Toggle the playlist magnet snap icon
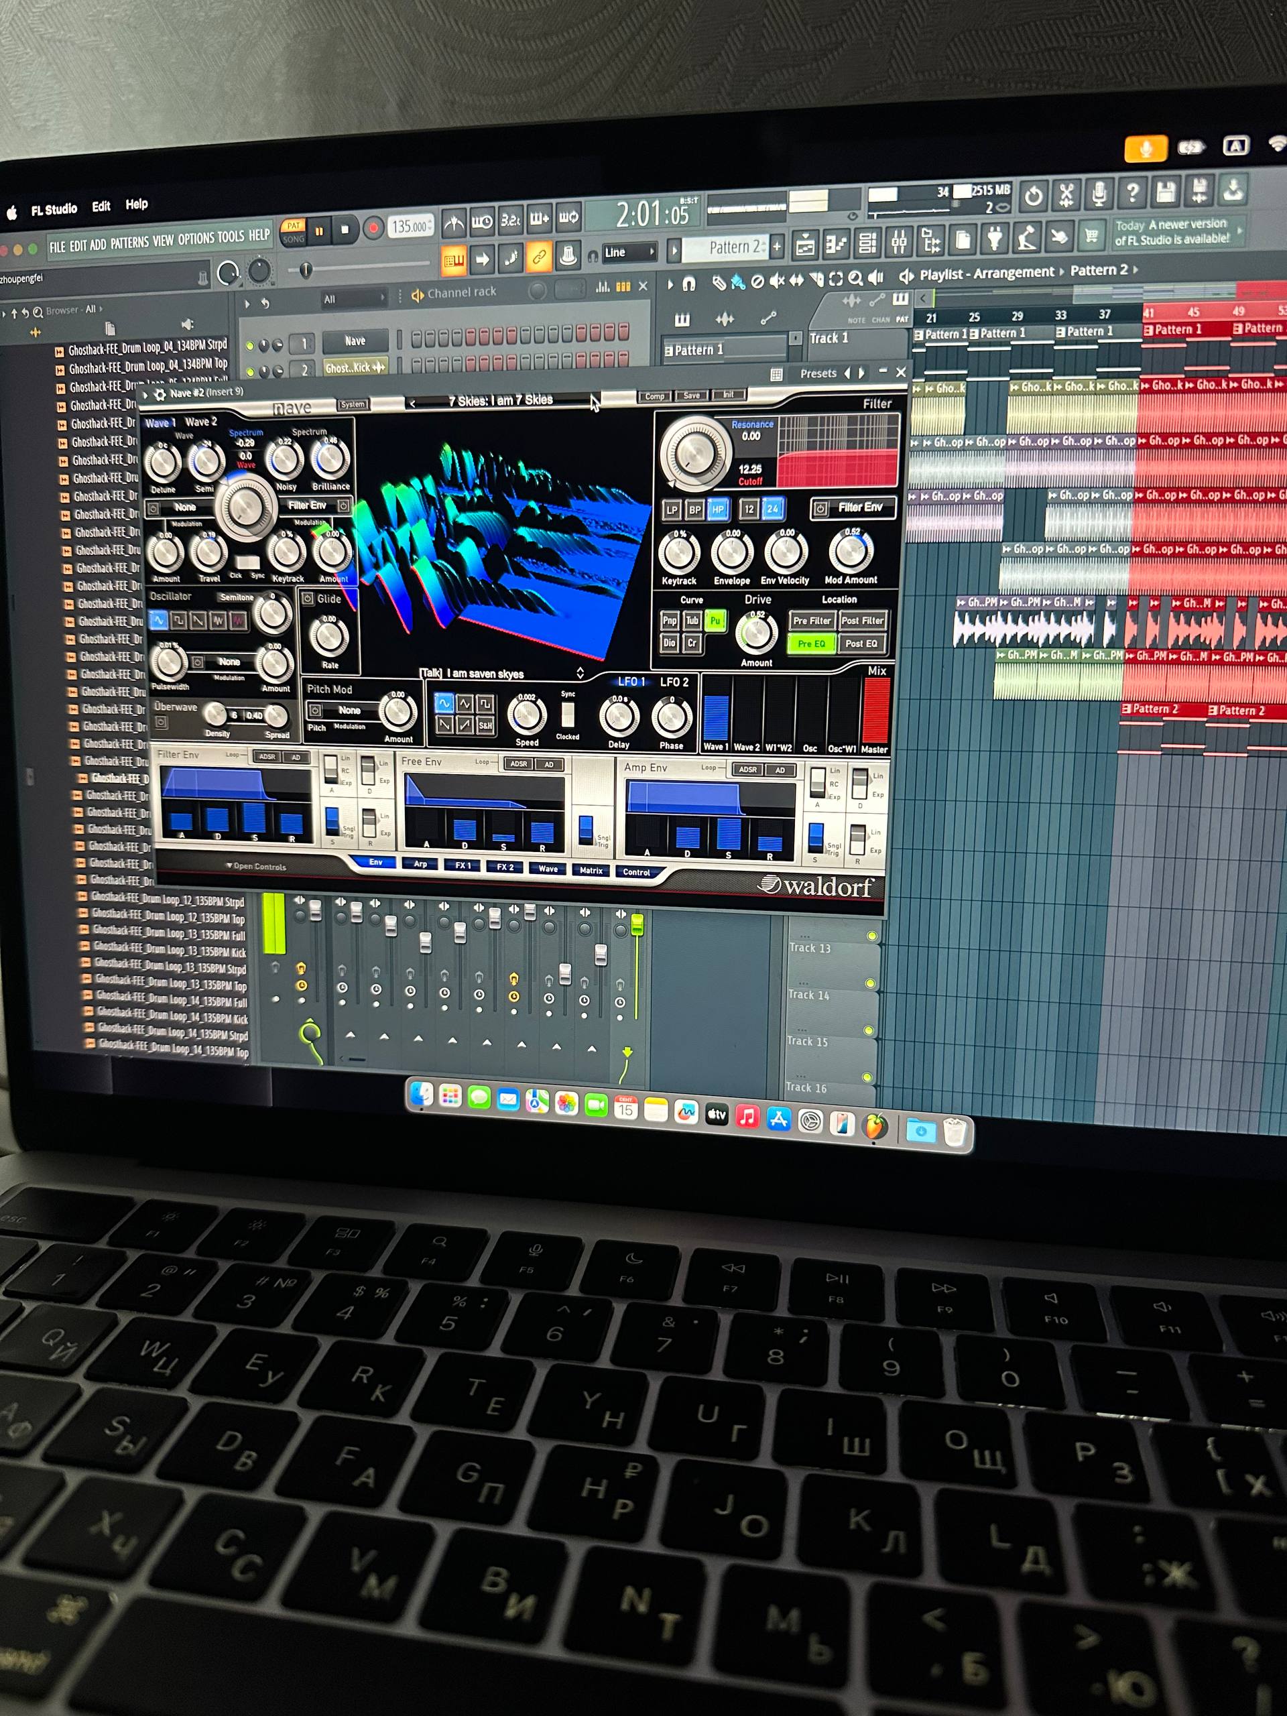The width and height of the screenshot is (1287, 1716). coord(688,285)
